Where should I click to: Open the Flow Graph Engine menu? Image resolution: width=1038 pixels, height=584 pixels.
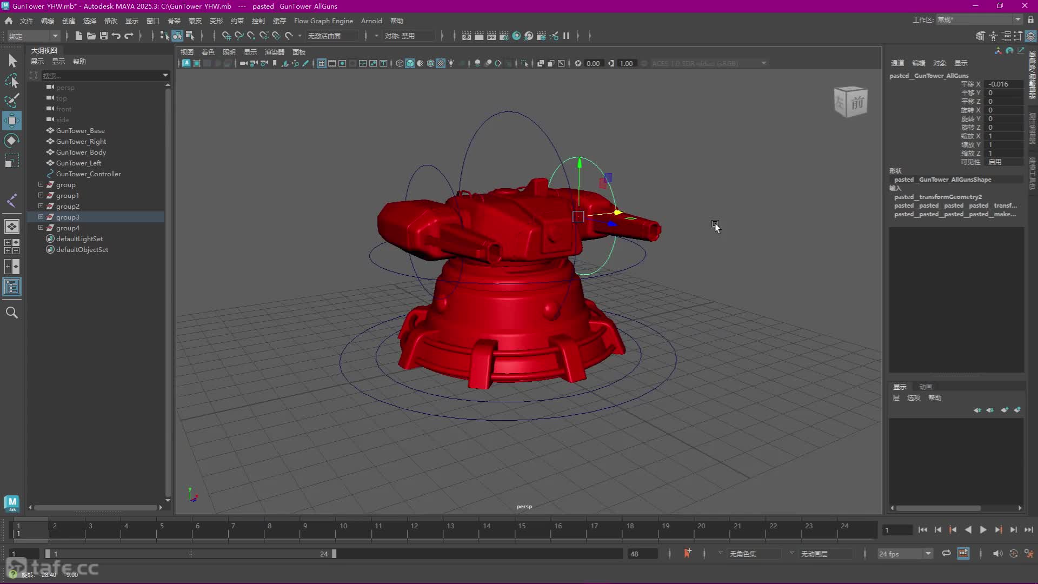tap(323, 21)
